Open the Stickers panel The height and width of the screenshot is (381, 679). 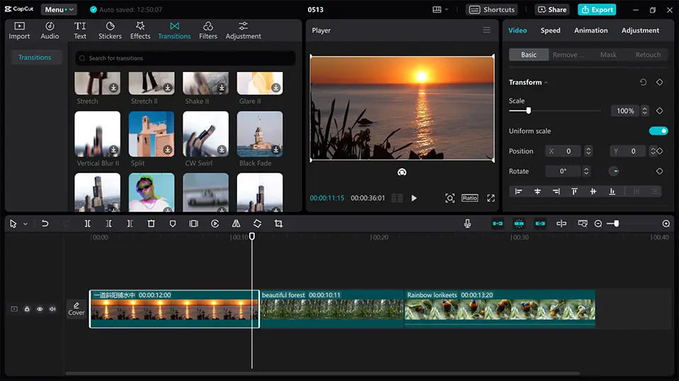[110, 30]
